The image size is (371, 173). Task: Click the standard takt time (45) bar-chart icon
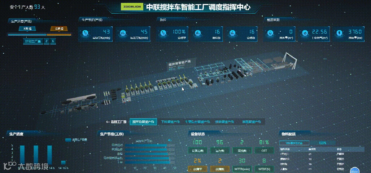click(123, 33)
